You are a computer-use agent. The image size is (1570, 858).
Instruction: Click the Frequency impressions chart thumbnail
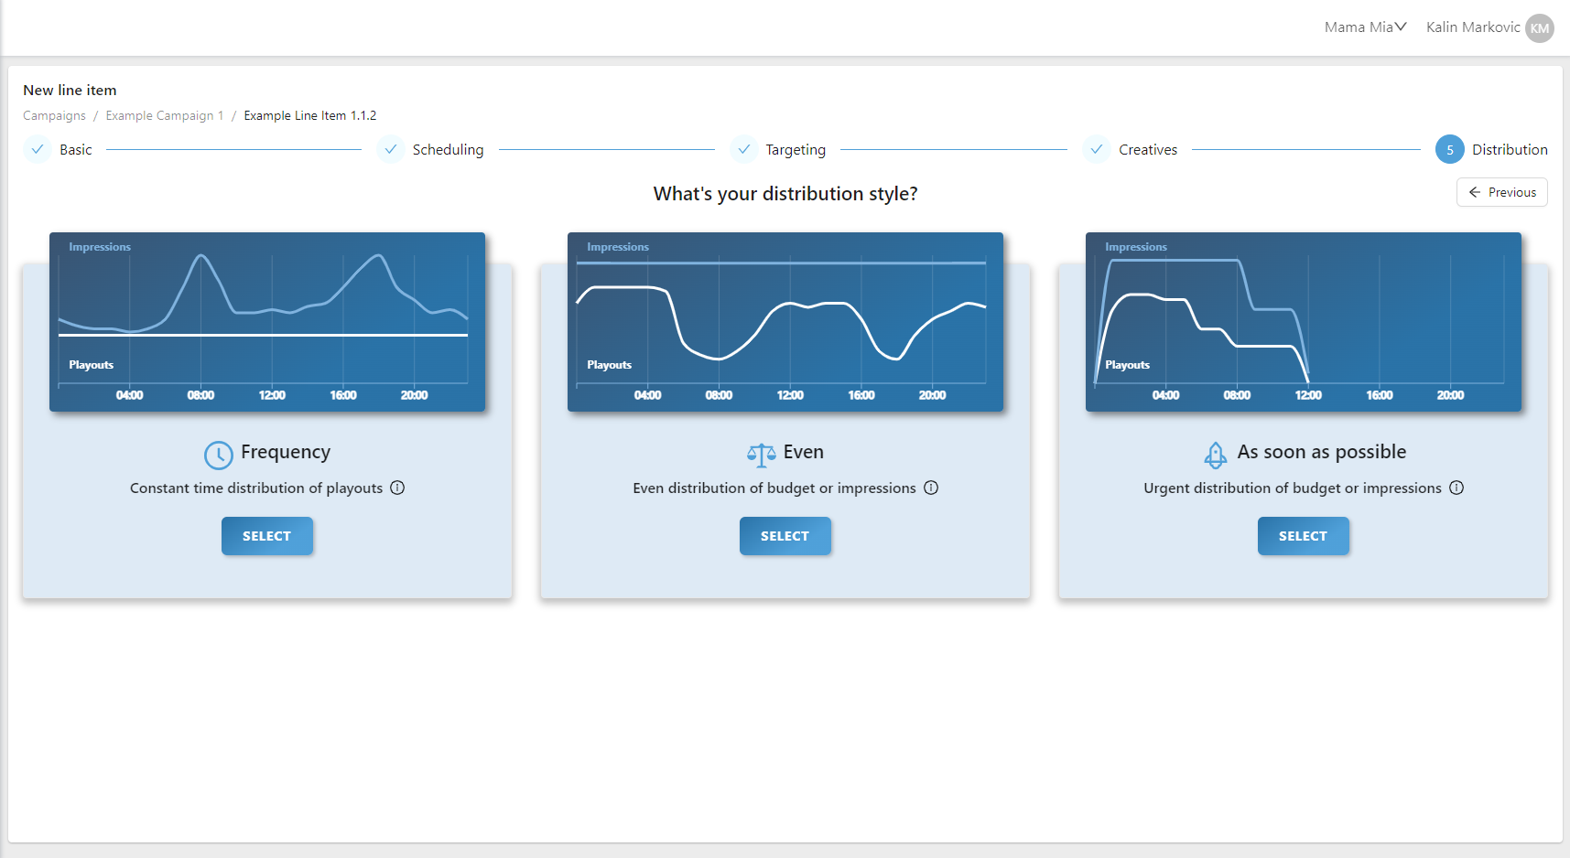[267, 321]
